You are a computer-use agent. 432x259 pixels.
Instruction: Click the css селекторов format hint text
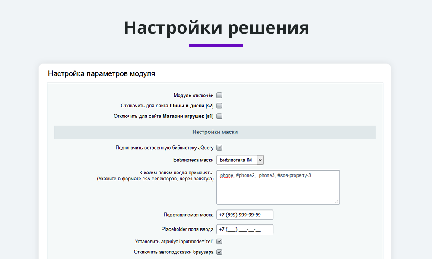tap(155, 179)
